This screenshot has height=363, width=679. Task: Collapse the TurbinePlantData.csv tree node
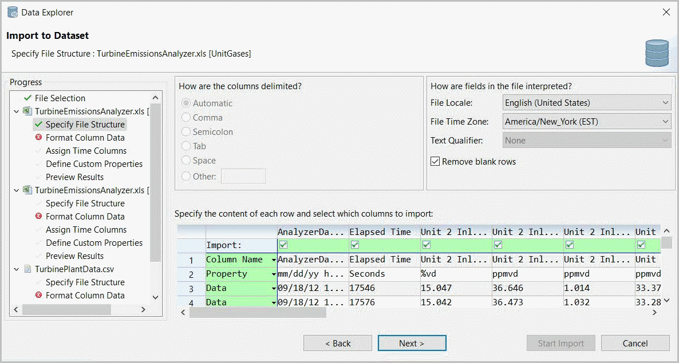click(16, 269)
